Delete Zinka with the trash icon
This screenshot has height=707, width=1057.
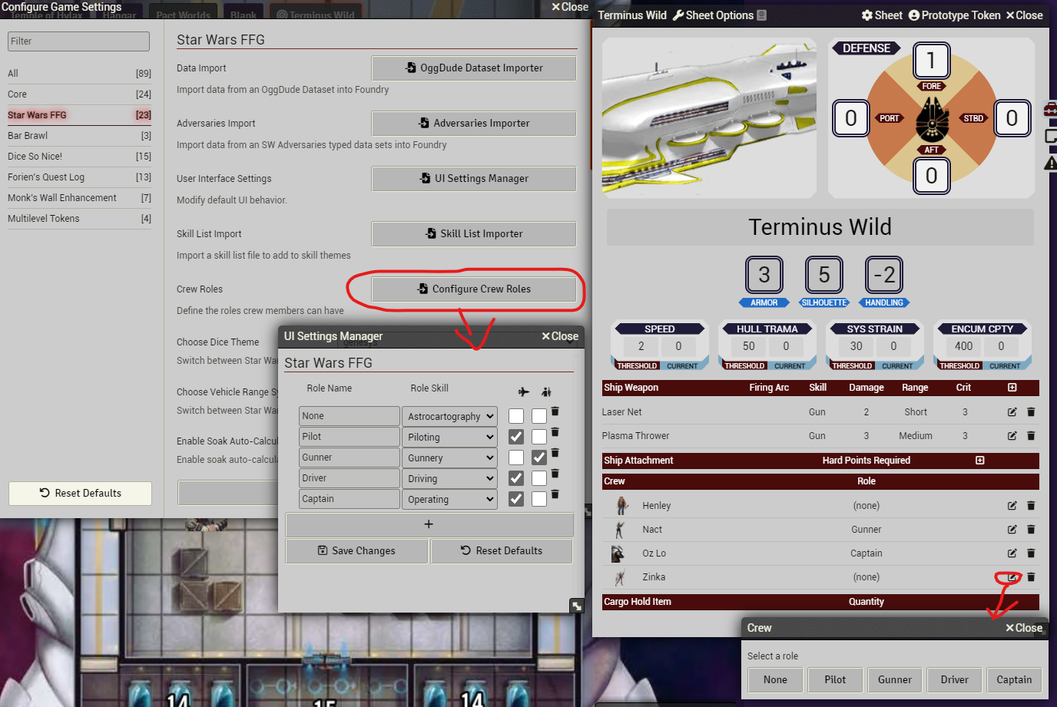click(1030, 577)
